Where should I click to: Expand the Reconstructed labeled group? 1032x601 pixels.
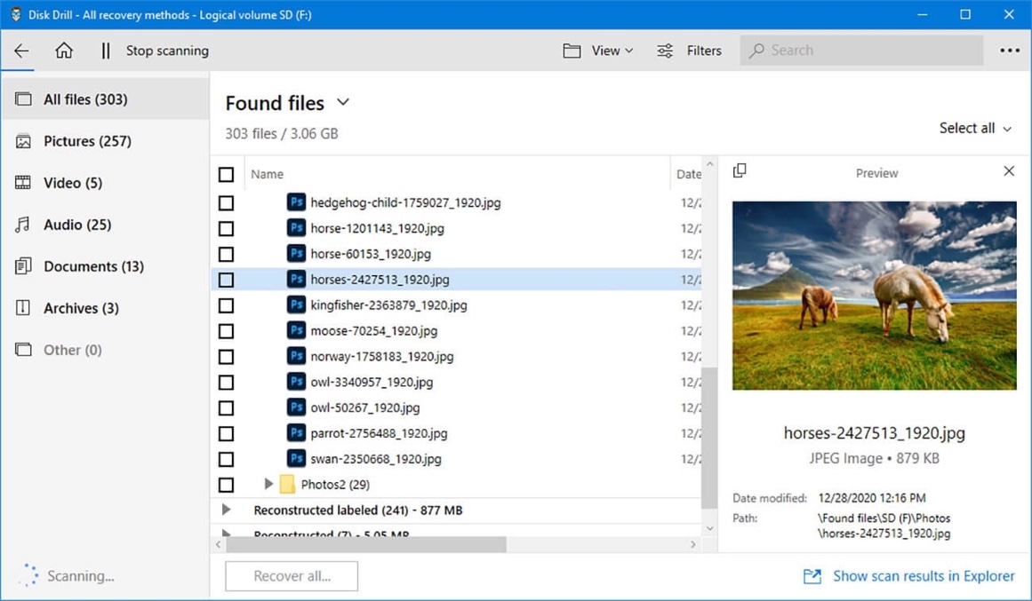coord(227,510)
